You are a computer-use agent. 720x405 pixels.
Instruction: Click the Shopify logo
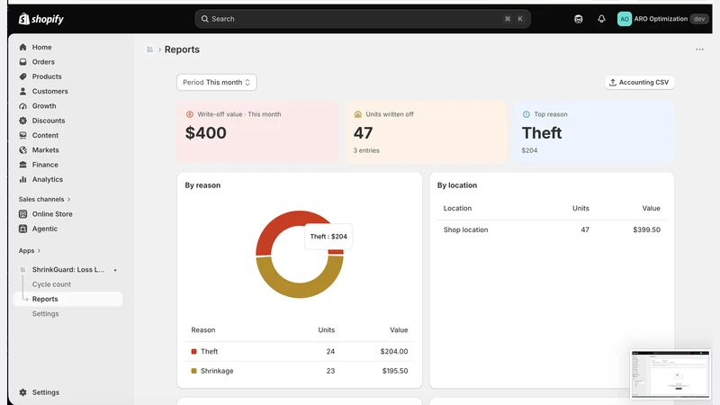pos(40,19)
